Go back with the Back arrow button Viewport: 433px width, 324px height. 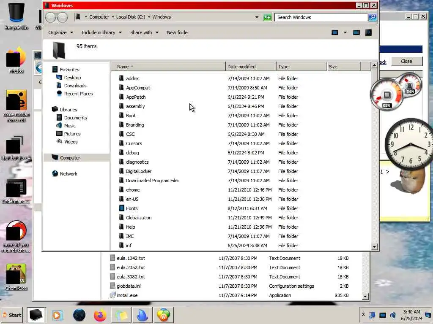click(x=51, y=17)
